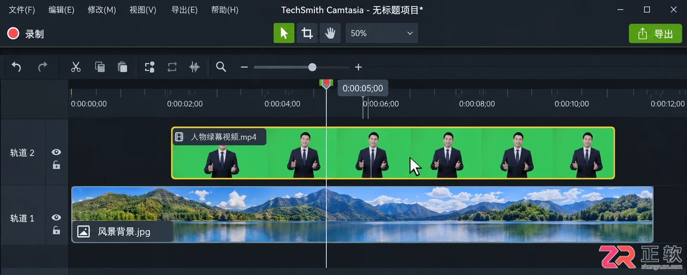Select the arrow edit mode tool
The image size is (687, 275).
click(284, 33)
